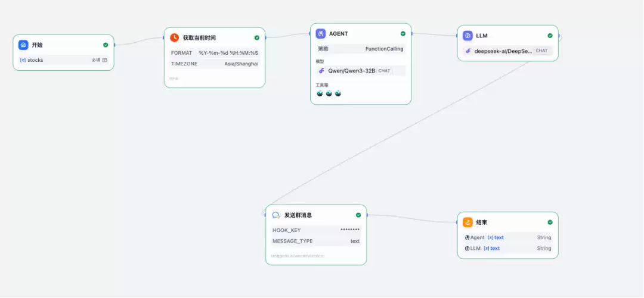Click the orange clock icon on 获取当前时间 node
Viewport: 644px width, 298px height.
[175, 37]
